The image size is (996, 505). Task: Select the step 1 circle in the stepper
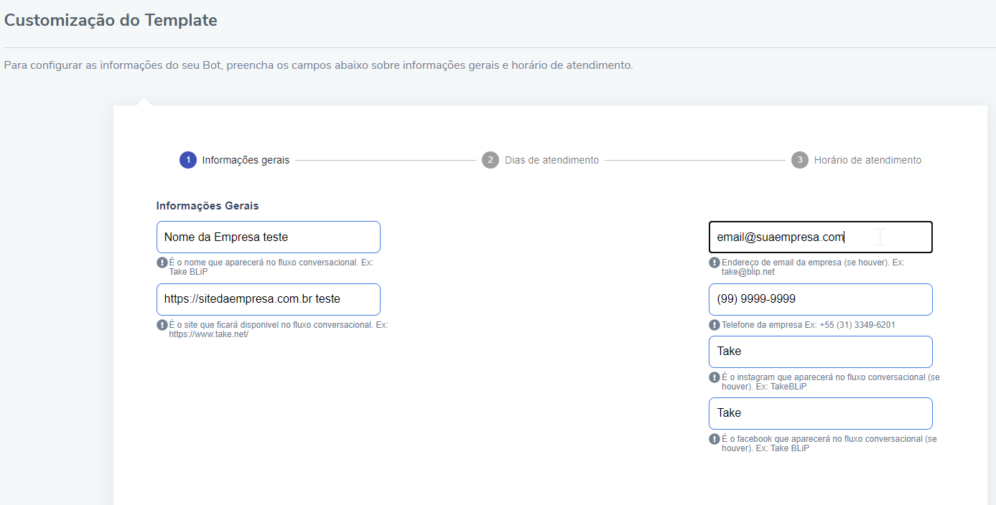click(188, 160)
